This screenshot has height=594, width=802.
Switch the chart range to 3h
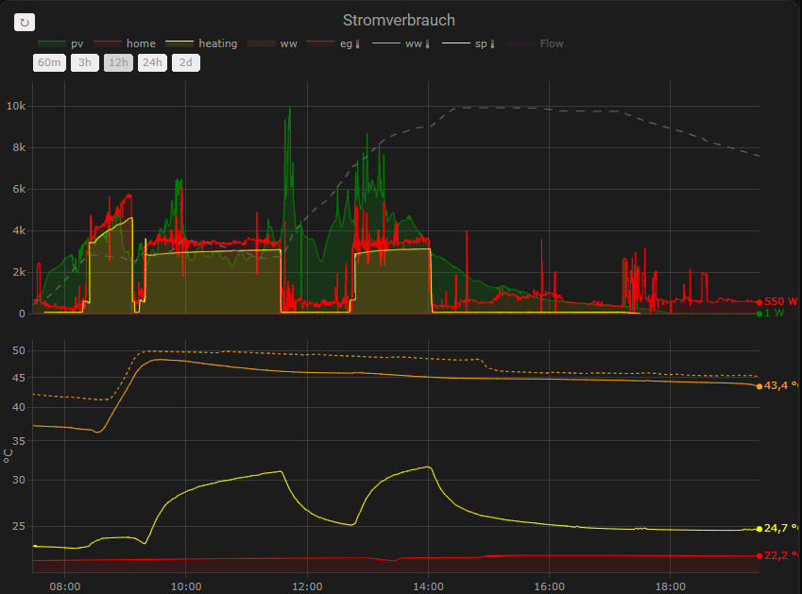[x=85, y=63]
